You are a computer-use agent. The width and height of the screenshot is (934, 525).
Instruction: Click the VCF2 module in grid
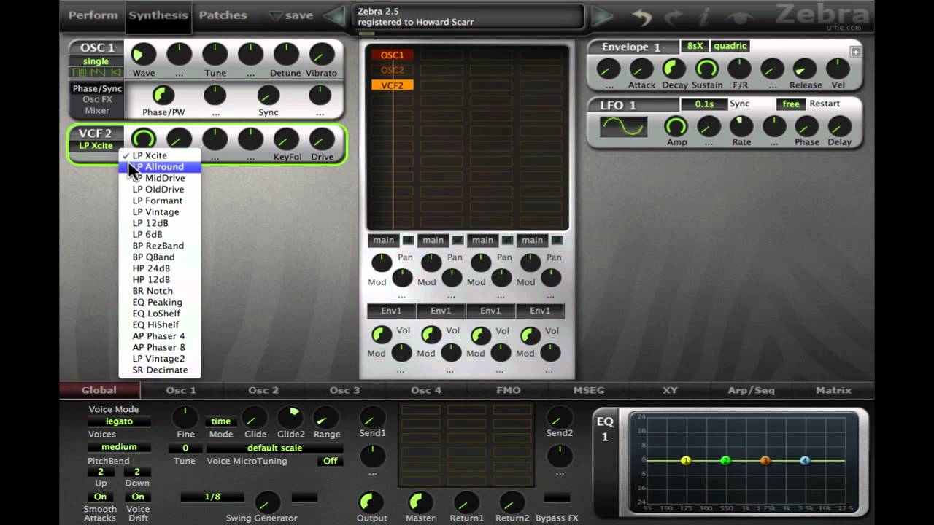[392, 85]
